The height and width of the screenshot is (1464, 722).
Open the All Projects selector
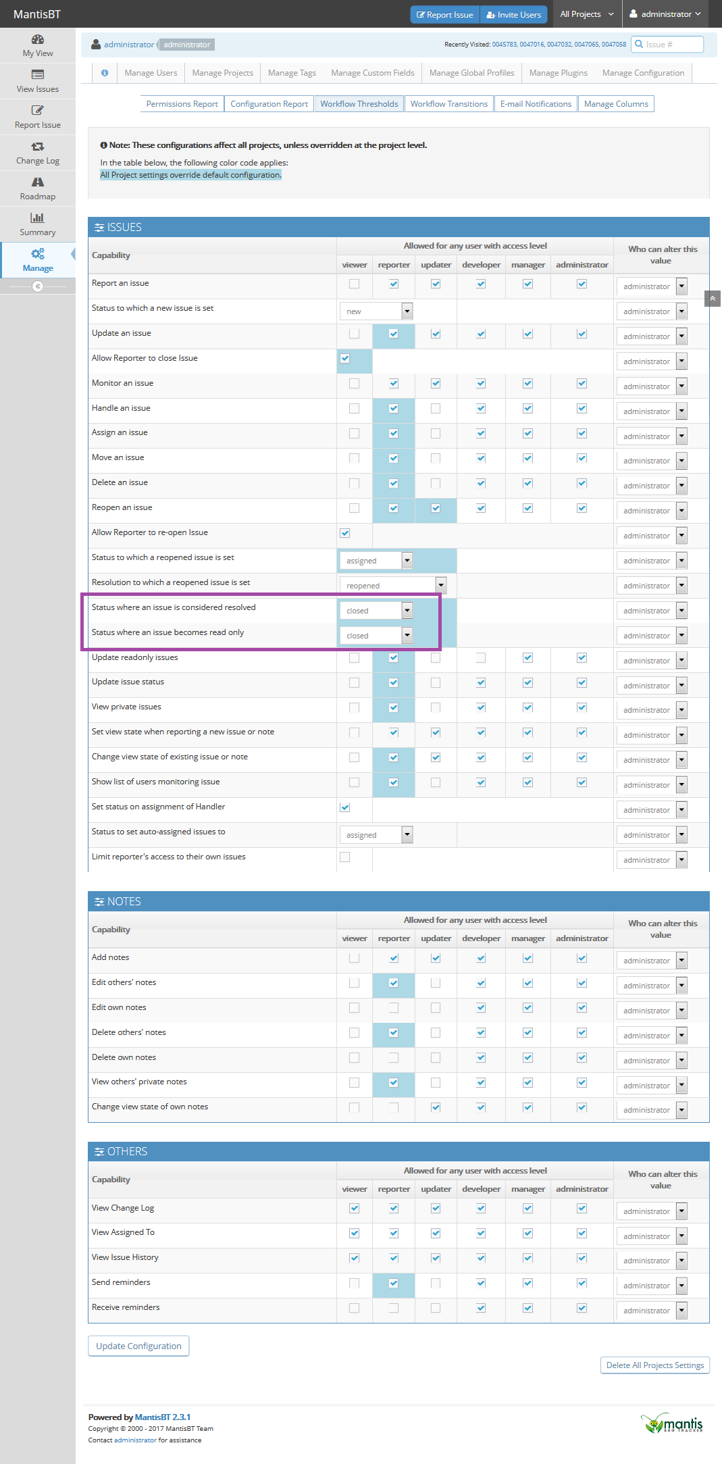(586, 14)
